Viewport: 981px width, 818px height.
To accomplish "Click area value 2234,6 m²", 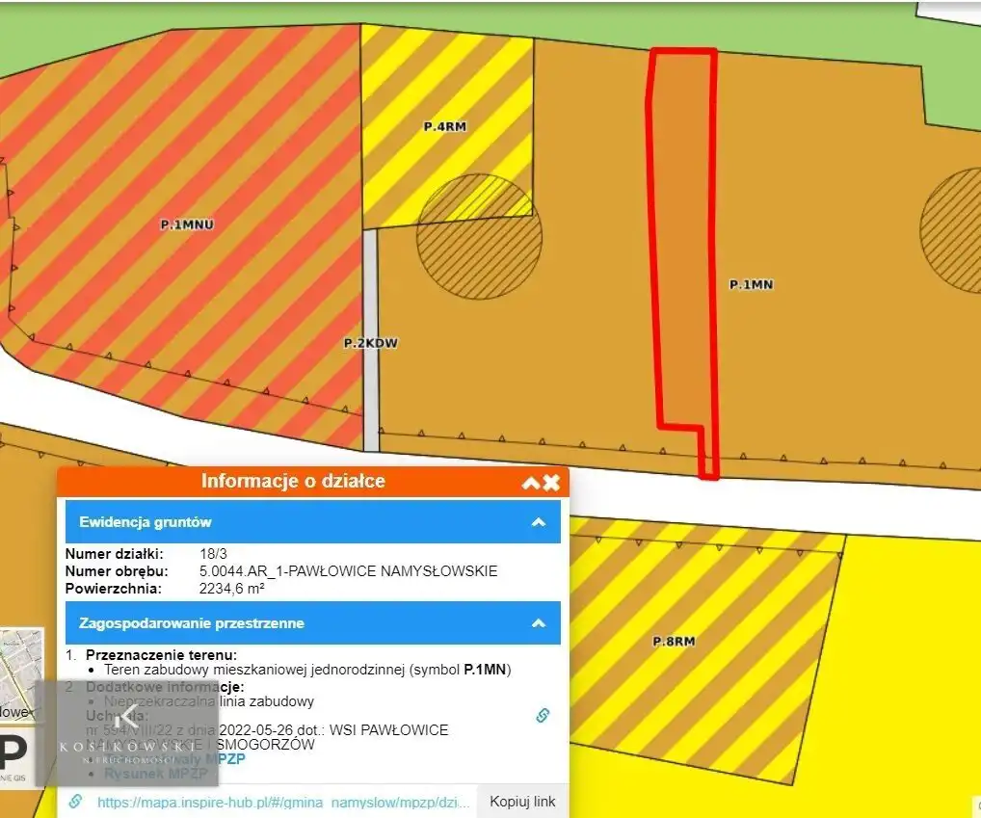I will (x=231, y=589).
